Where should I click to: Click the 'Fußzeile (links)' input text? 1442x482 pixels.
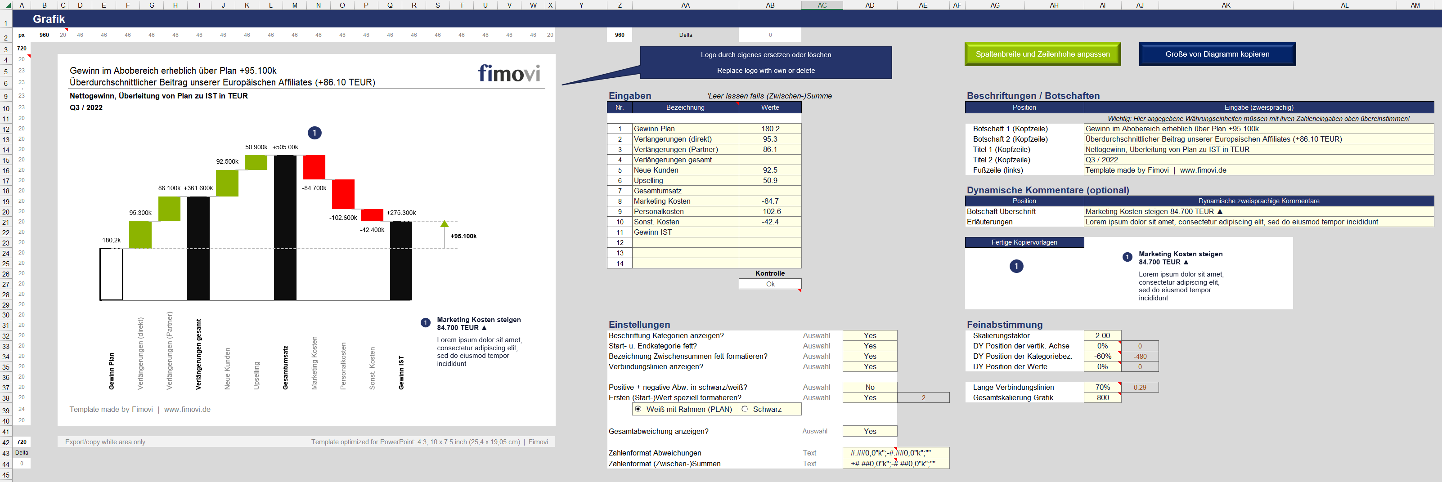(1258, 170)
